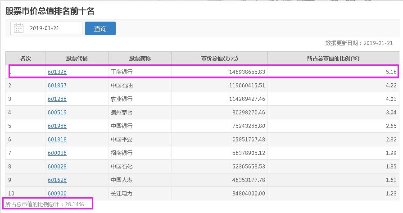Screen dimensions: 403x213
Task: Click percentage value 1.63
Action: (x=391, y=180)
